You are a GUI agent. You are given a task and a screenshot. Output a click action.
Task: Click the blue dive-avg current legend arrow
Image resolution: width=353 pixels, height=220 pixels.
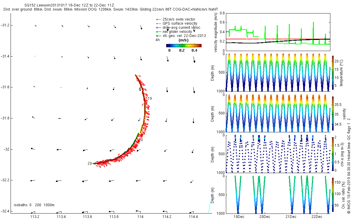tap(159, 28)
